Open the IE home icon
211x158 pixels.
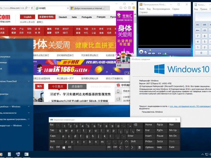click(x=121, y=8)
